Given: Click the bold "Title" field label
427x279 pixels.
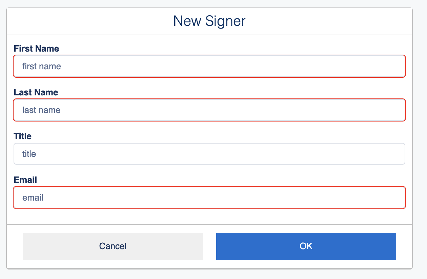Looking at the screenshot, I should point(22,136).
